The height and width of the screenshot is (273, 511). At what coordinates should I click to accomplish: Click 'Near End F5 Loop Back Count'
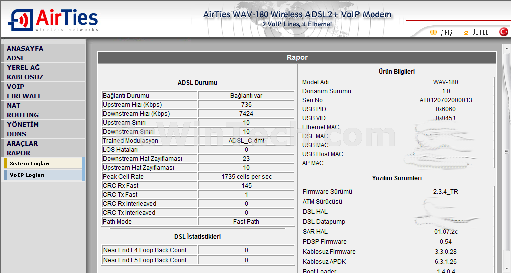[x=145, y=260]
